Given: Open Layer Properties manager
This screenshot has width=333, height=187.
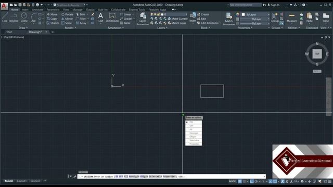Looking at the screenshot, I should [143, 18].
